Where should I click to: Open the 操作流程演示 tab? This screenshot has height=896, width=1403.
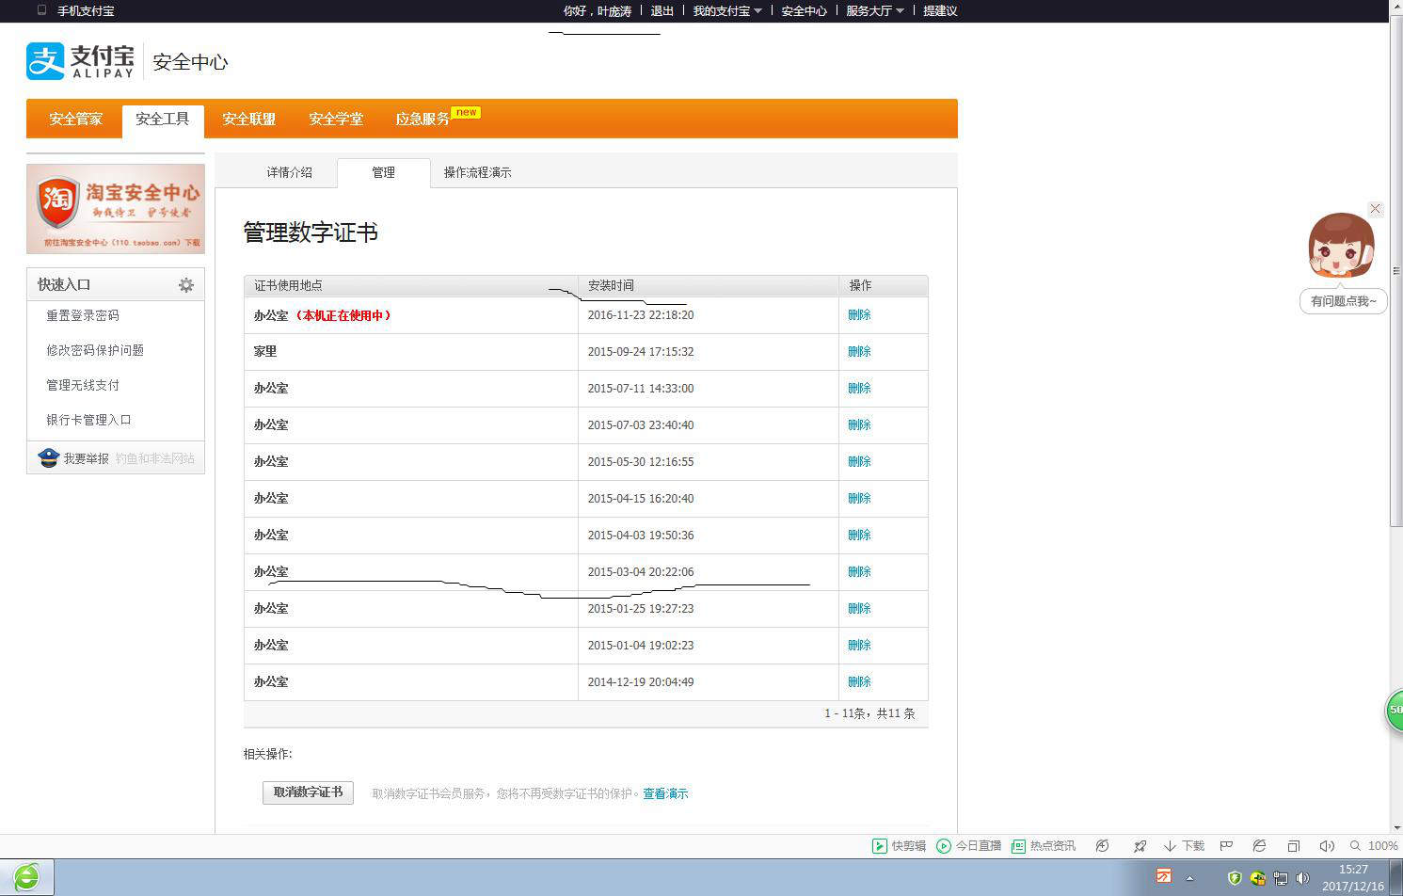click(477, 172)
